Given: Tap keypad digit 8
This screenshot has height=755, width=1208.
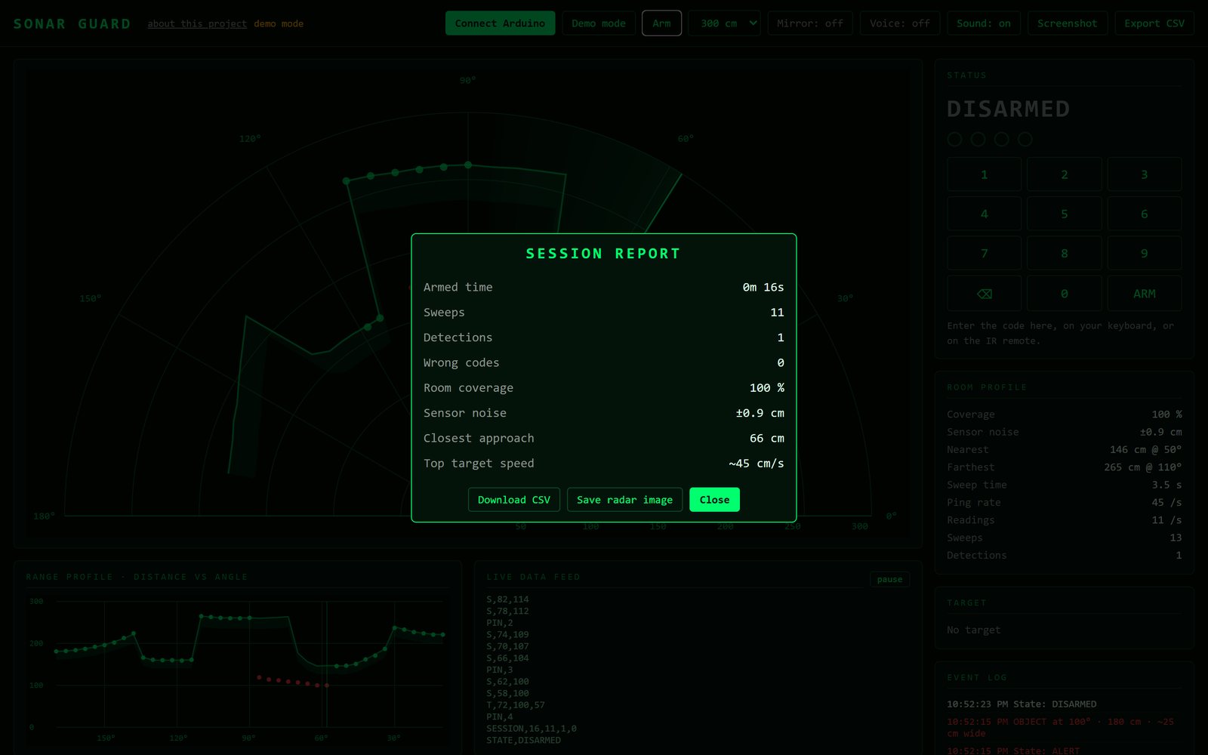Looking at the screenshot, I should 1065,254.
